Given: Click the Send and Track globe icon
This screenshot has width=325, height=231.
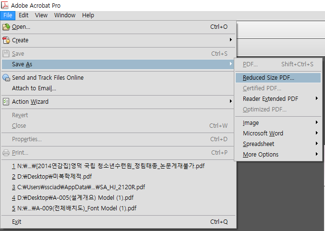Looking at the screenshot, I should pyautogui.click(x=6, y=77).
